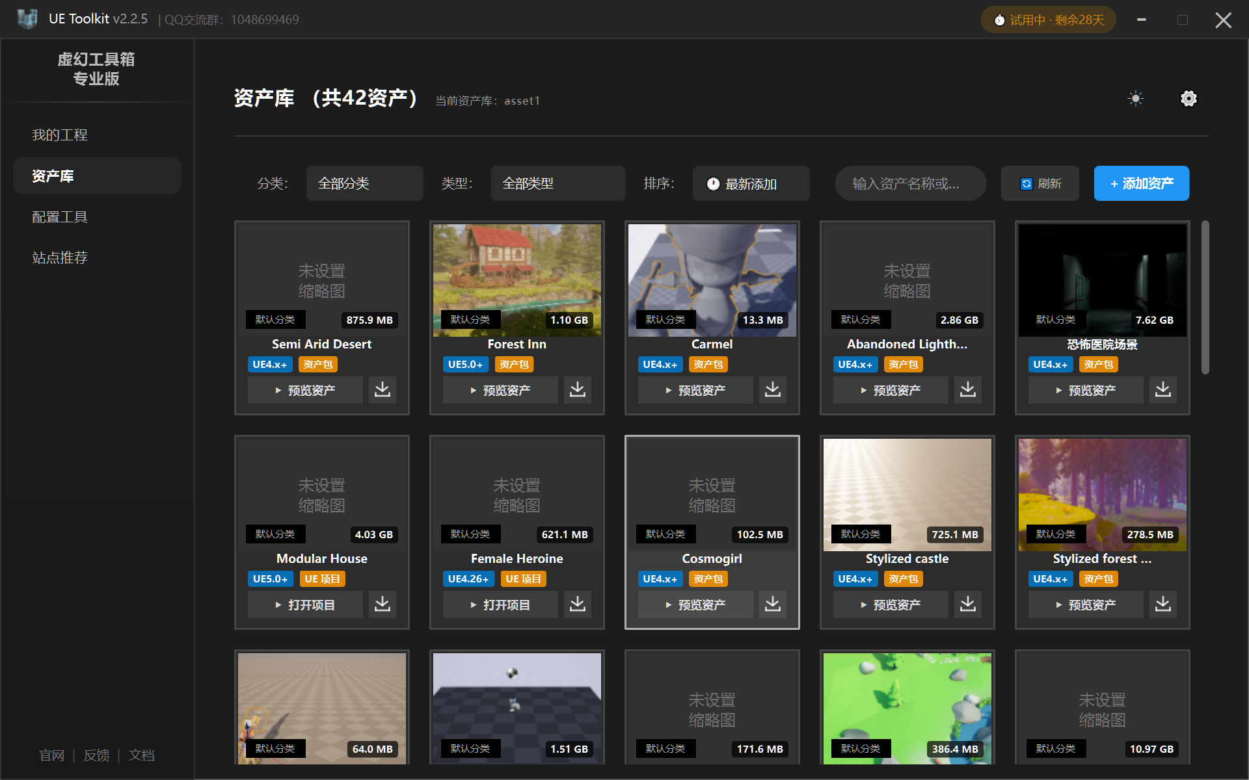Click the asset list vertical scrollbar

(x=1205, y=298)
